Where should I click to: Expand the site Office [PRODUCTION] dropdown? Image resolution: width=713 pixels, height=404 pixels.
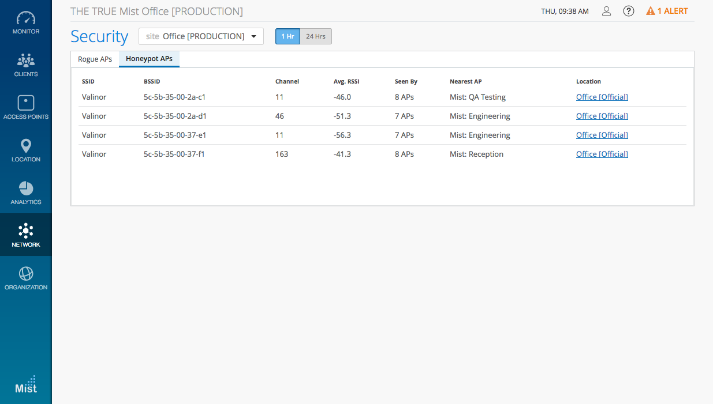[x=201, y=36]
